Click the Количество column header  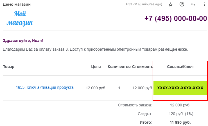click(x=119, y=67)
